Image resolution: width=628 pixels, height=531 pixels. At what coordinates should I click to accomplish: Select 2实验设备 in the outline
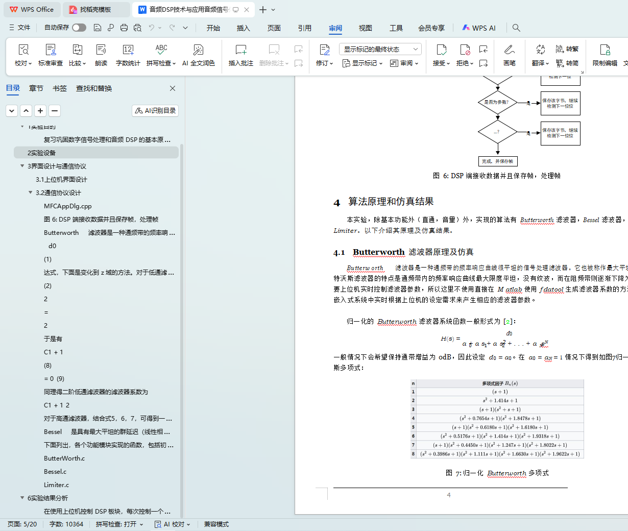[x=42, y=153]
